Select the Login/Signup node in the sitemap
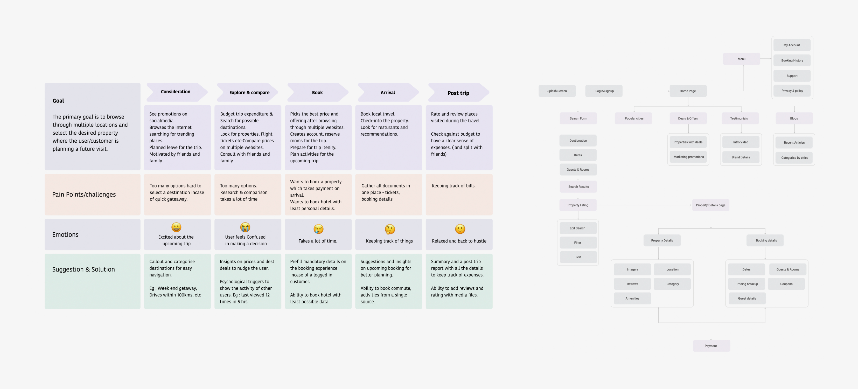Viewport: 858px width, 389px height. [x=604, y=91]
